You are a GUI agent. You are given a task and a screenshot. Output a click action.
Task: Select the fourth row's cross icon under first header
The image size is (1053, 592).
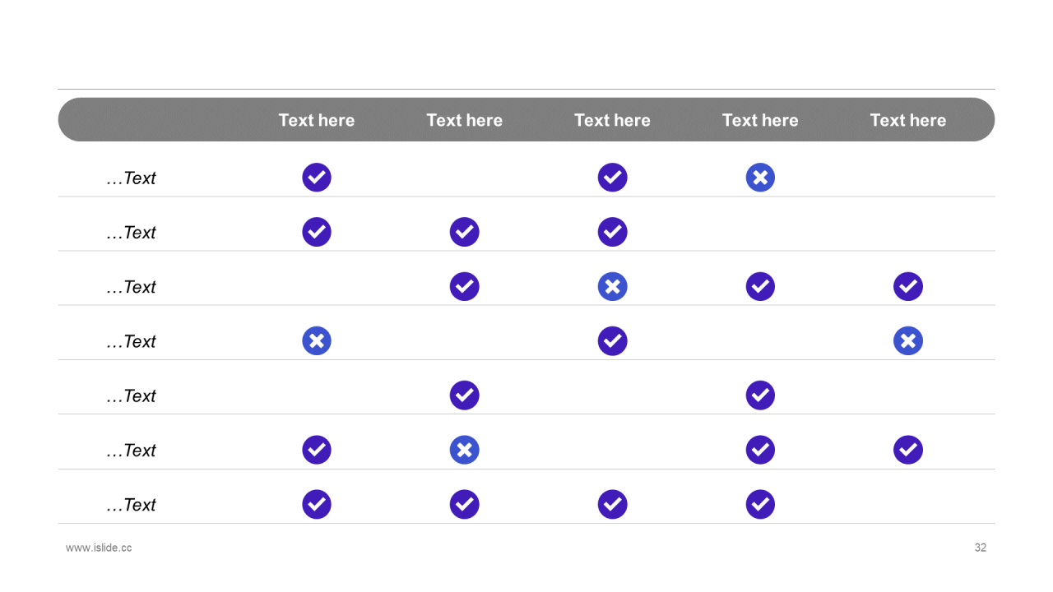(x=317, y=340)
